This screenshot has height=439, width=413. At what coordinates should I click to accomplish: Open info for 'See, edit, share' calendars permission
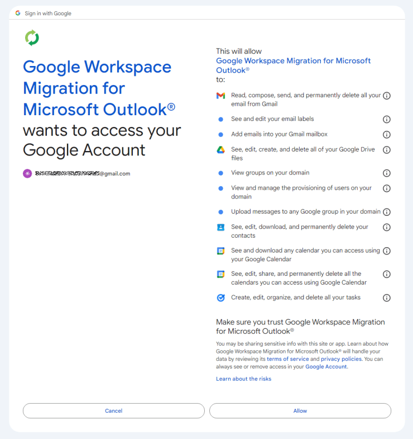tap(386, 274)
